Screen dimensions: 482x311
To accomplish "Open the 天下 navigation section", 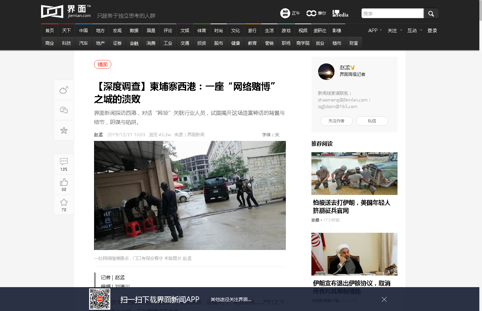I will click(x=67, y=31).
